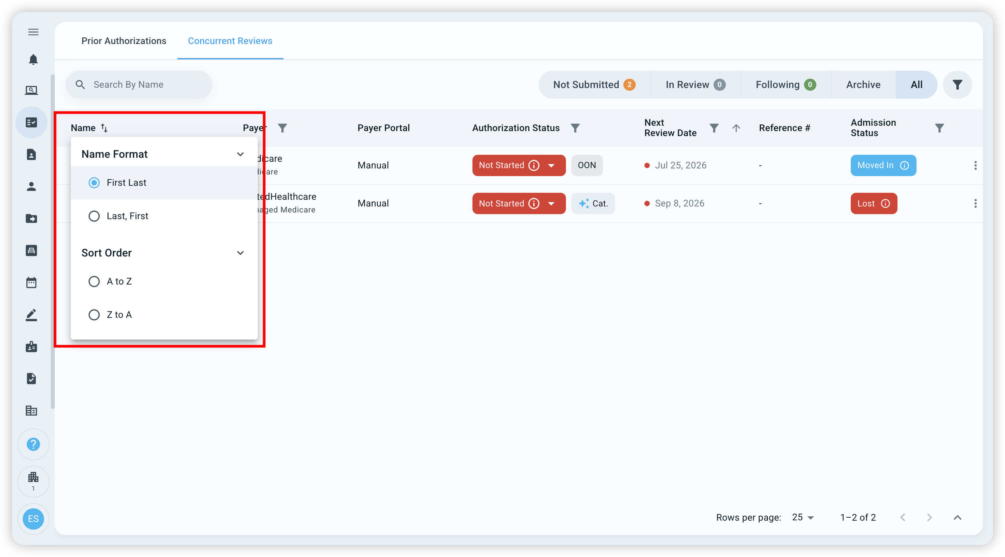1005x557 pixels.
Task: Click the Reference # column header
Action: tap(785, 128)
